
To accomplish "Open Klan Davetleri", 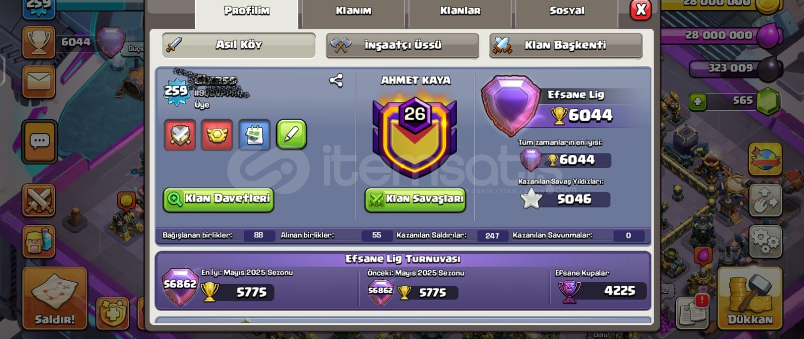I will pyautogui.click(x=218, y=199).
